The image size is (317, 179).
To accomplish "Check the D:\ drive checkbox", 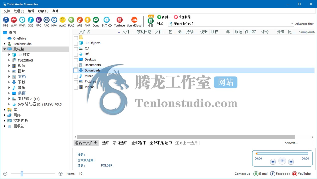I will pos(76,54).
